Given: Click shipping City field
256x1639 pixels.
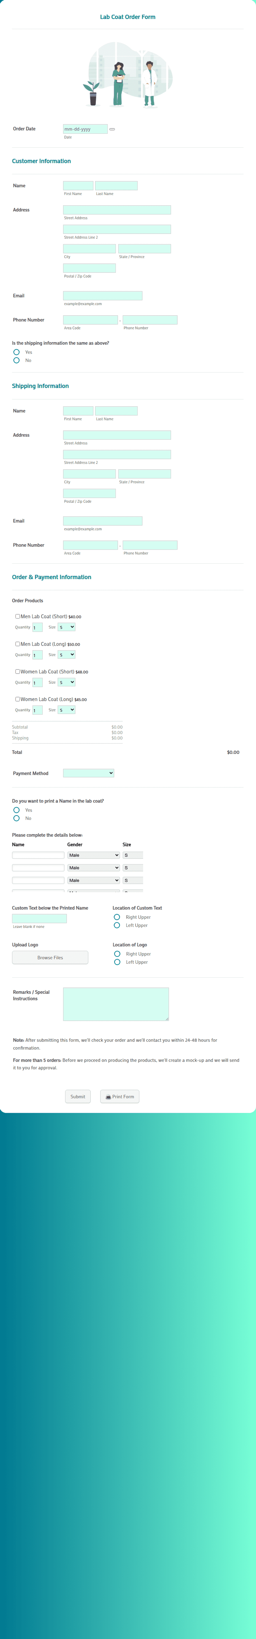Looking at the screenshot, I should coord(89,474).
